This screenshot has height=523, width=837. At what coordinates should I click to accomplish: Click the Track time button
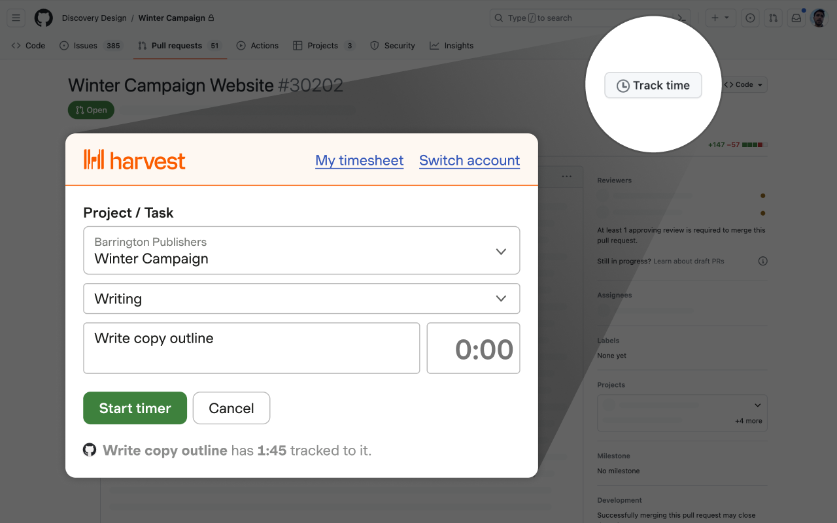653,86
